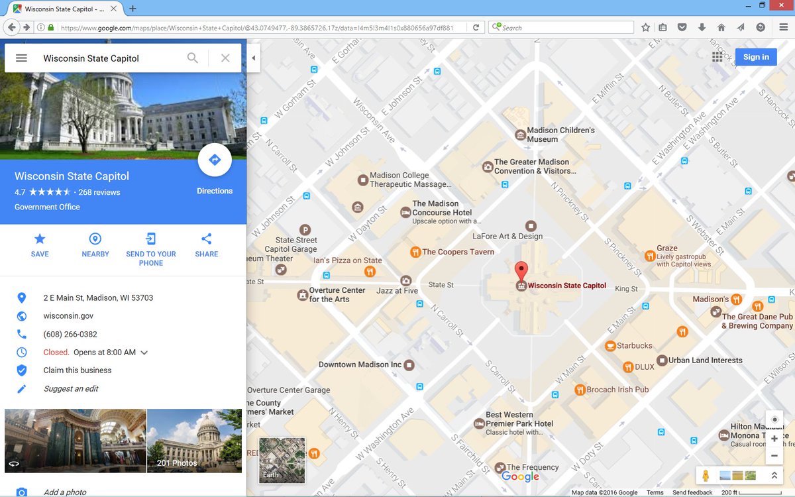Collapse the side panel arrow
This screenshot has height=497, width=795.
point(253,58)
